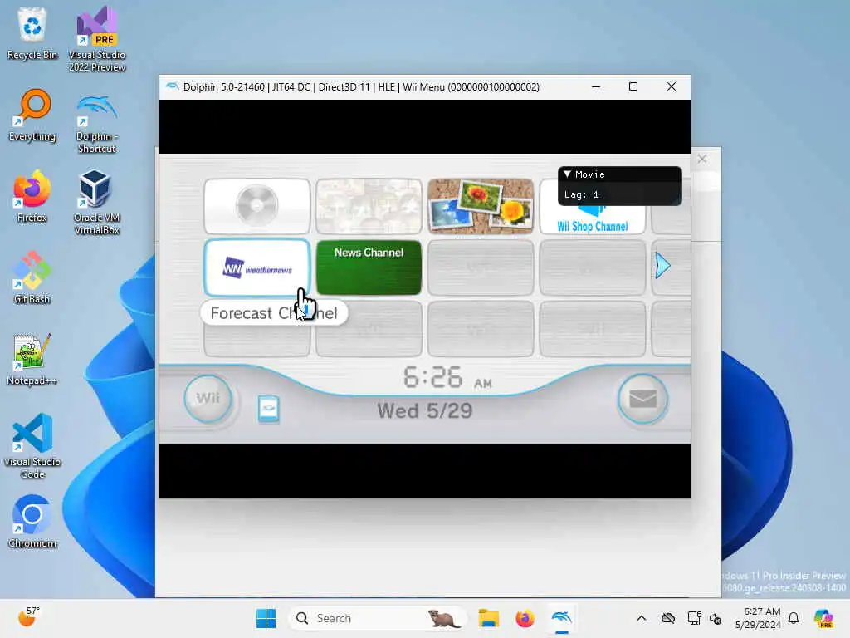Open the weather widget showing 57°

(28, 617)
